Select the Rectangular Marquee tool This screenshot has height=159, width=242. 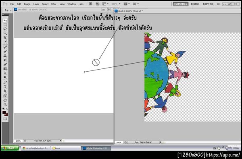[x=5, y=25]
